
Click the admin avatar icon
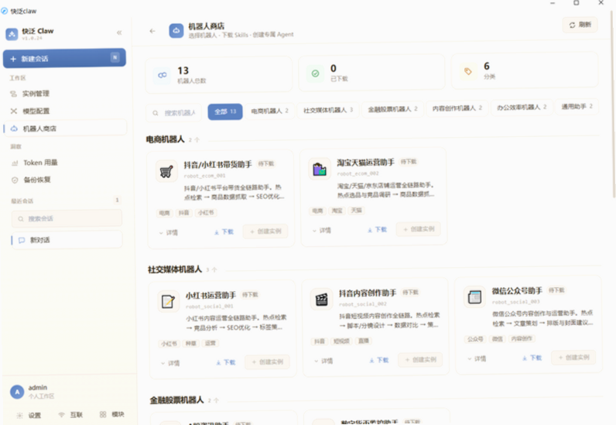[x=17, y=392]
